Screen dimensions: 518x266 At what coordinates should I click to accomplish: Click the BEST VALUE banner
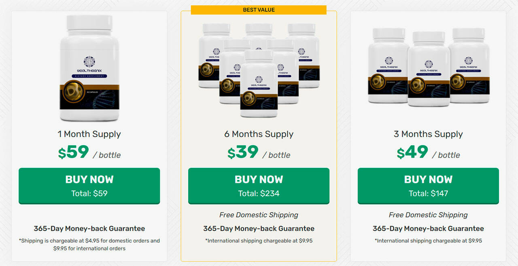pyautogui.click(x=259, y=10)
